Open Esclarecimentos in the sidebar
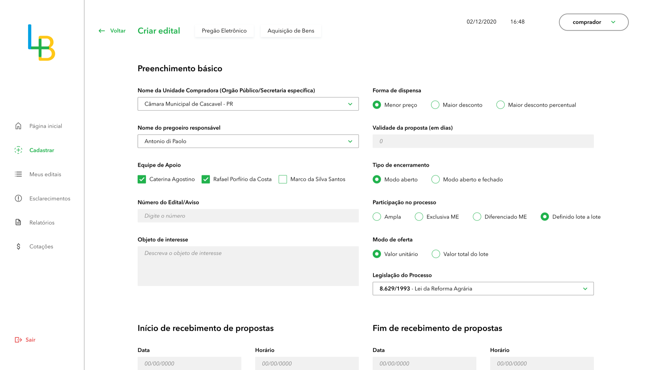The width and height of the screenshot is (661, 370). [x=50, y=198]
